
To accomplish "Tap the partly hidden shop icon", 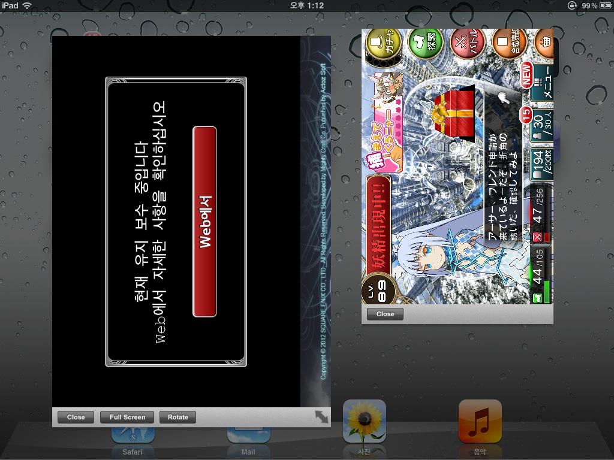I will click(x=545, y=41).
